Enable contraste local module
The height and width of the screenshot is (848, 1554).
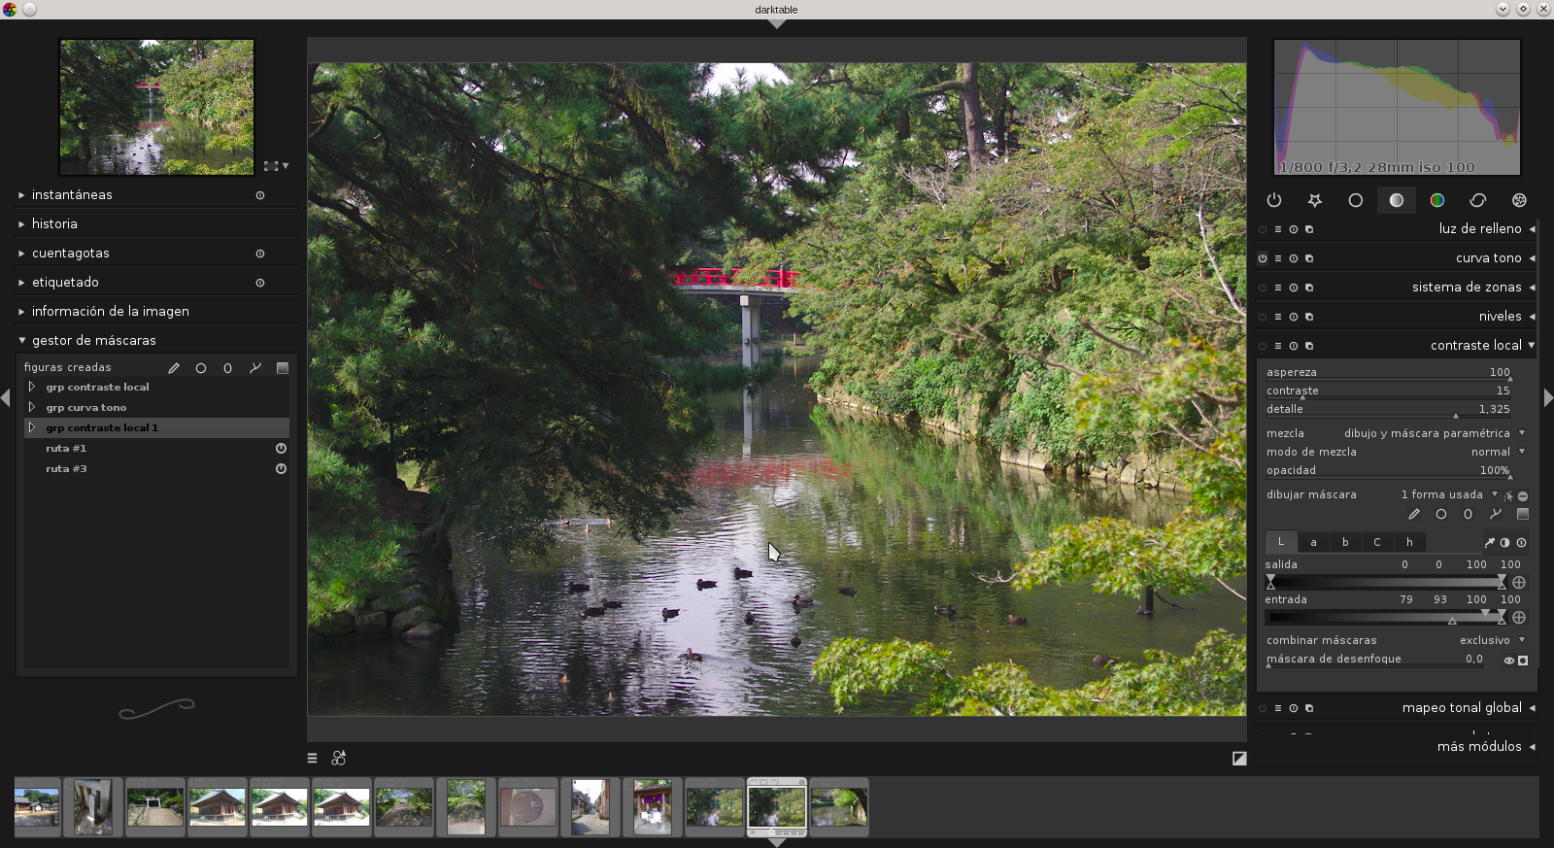1263,346
